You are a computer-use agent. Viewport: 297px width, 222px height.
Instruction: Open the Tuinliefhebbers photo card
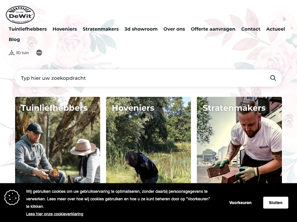coord(58,140)
